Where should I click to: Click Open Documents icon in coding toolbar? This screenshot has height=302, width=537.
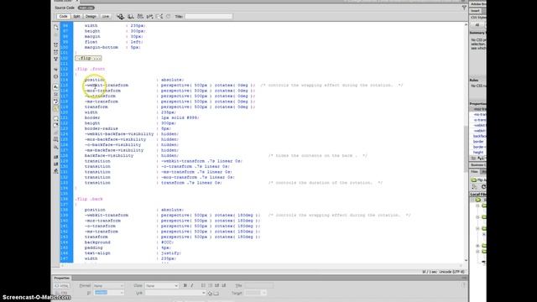click(x=56, y=27)
